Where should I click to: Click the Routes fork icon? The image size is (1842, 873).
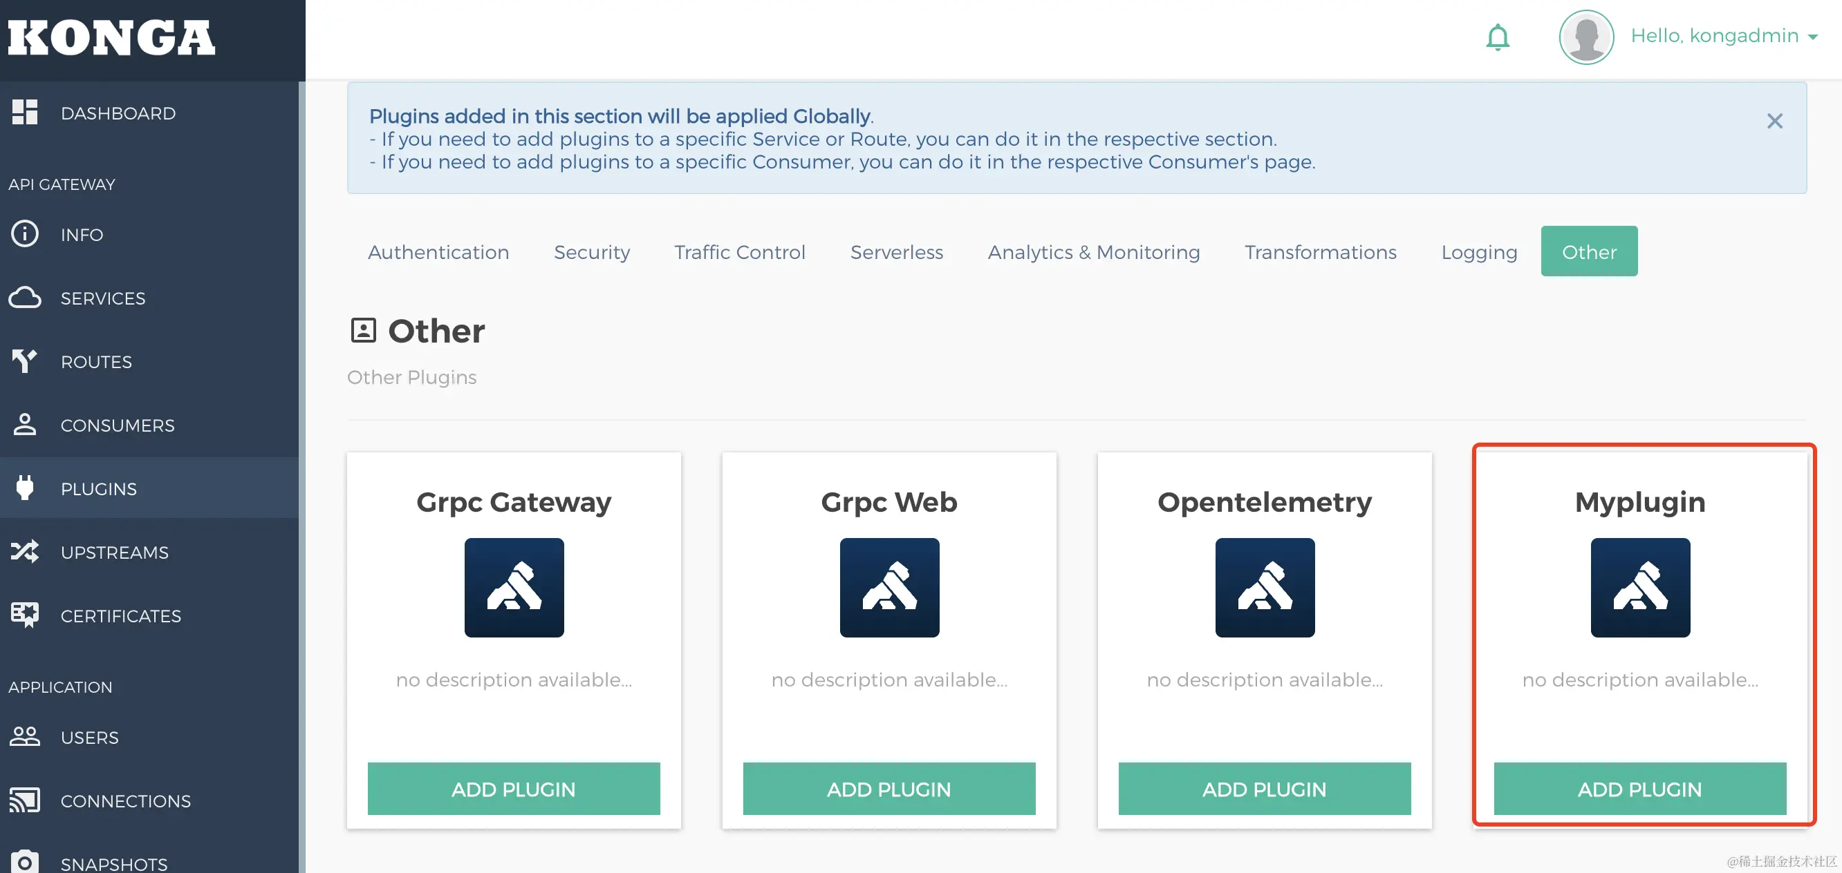(x=25, y=361)
